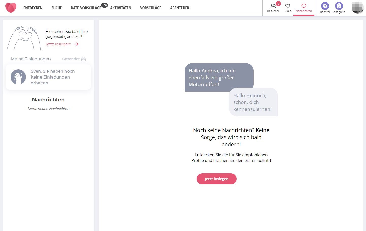Click the 'Entdecken Sie die für Sie' text
The image size is (366, 231).
(x=231, y=158)
